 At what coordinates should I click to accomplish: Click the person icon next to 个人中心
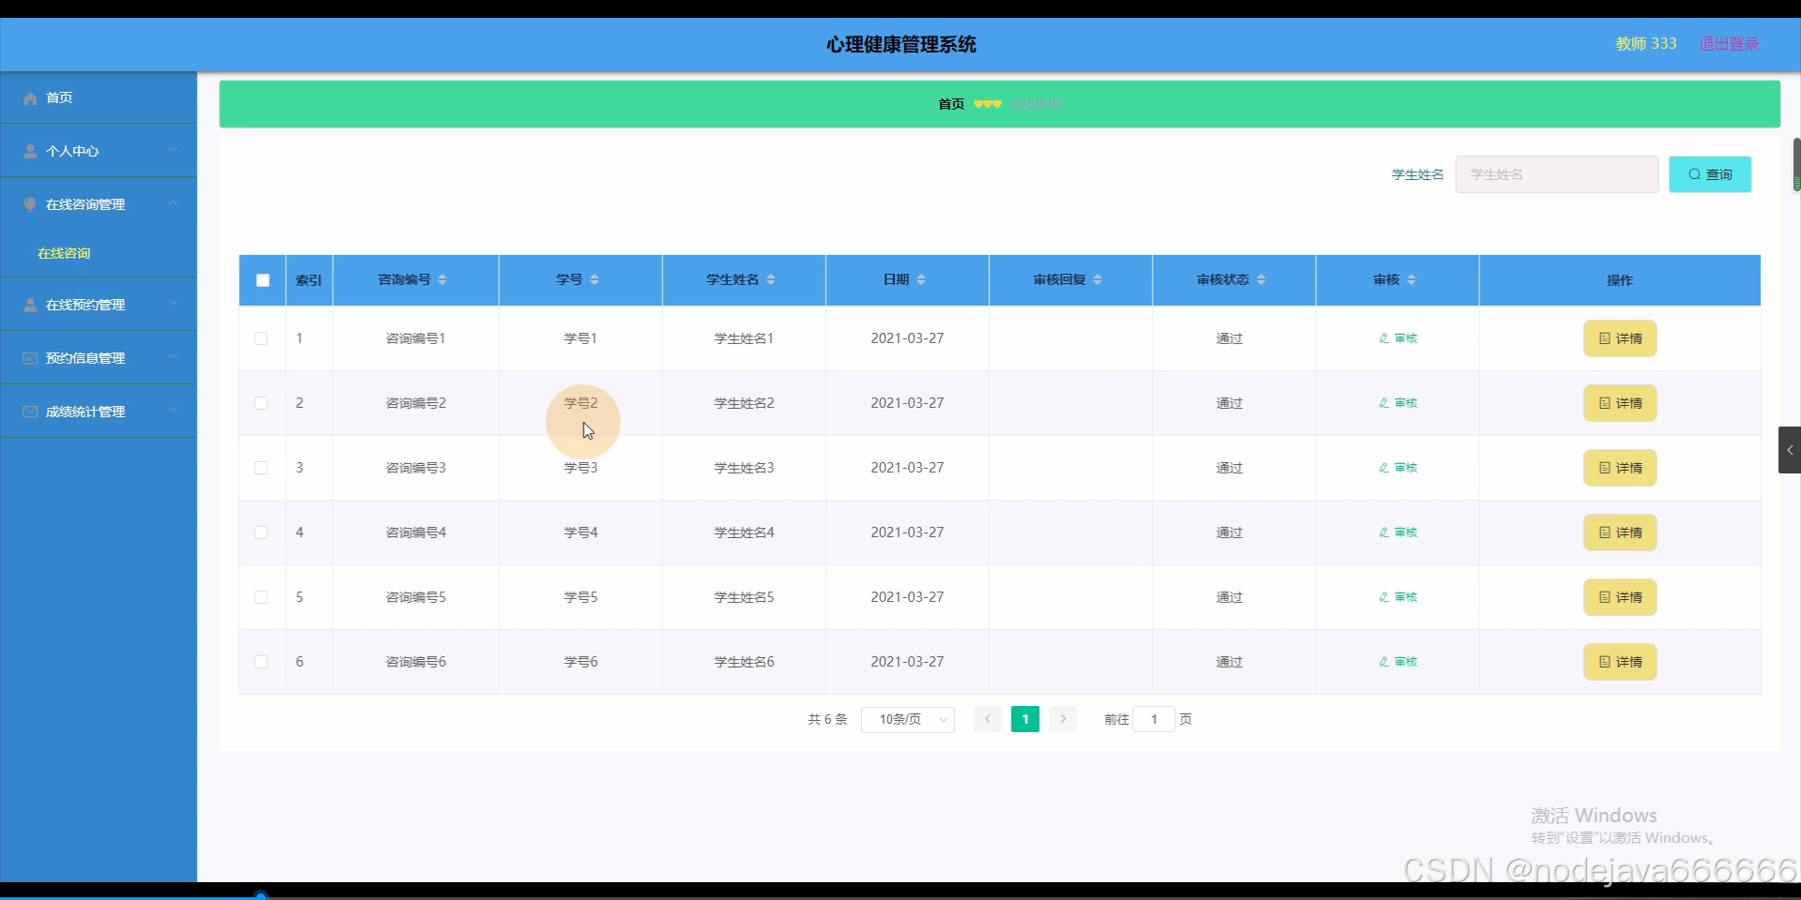[30, 151]
